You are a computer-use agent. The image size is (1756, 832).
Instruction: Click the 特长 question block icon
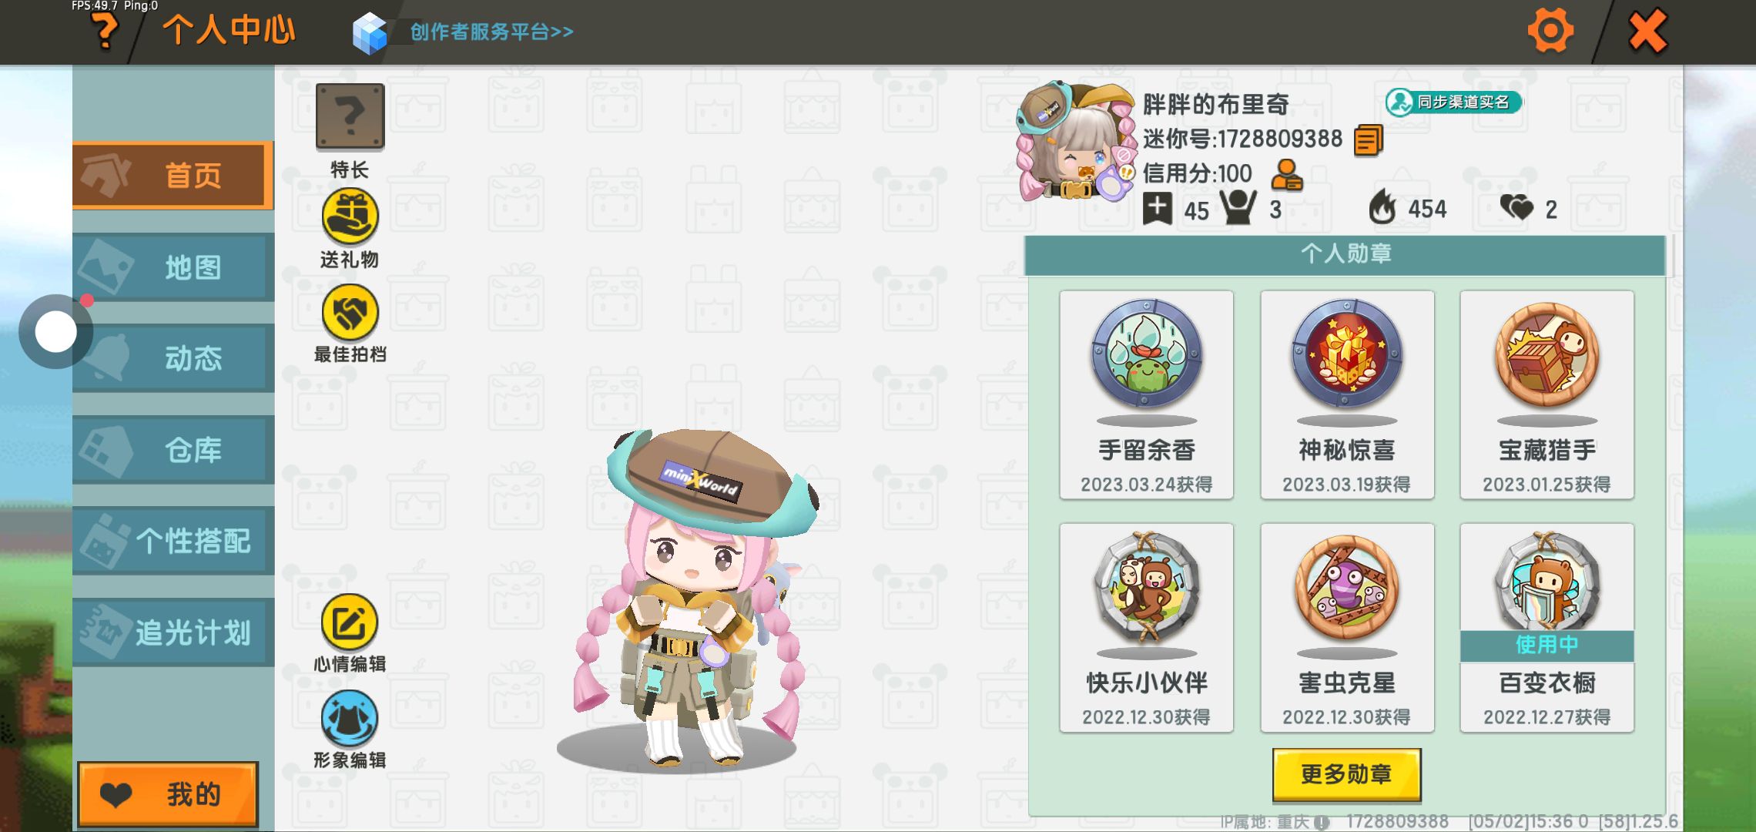(350, 116)
